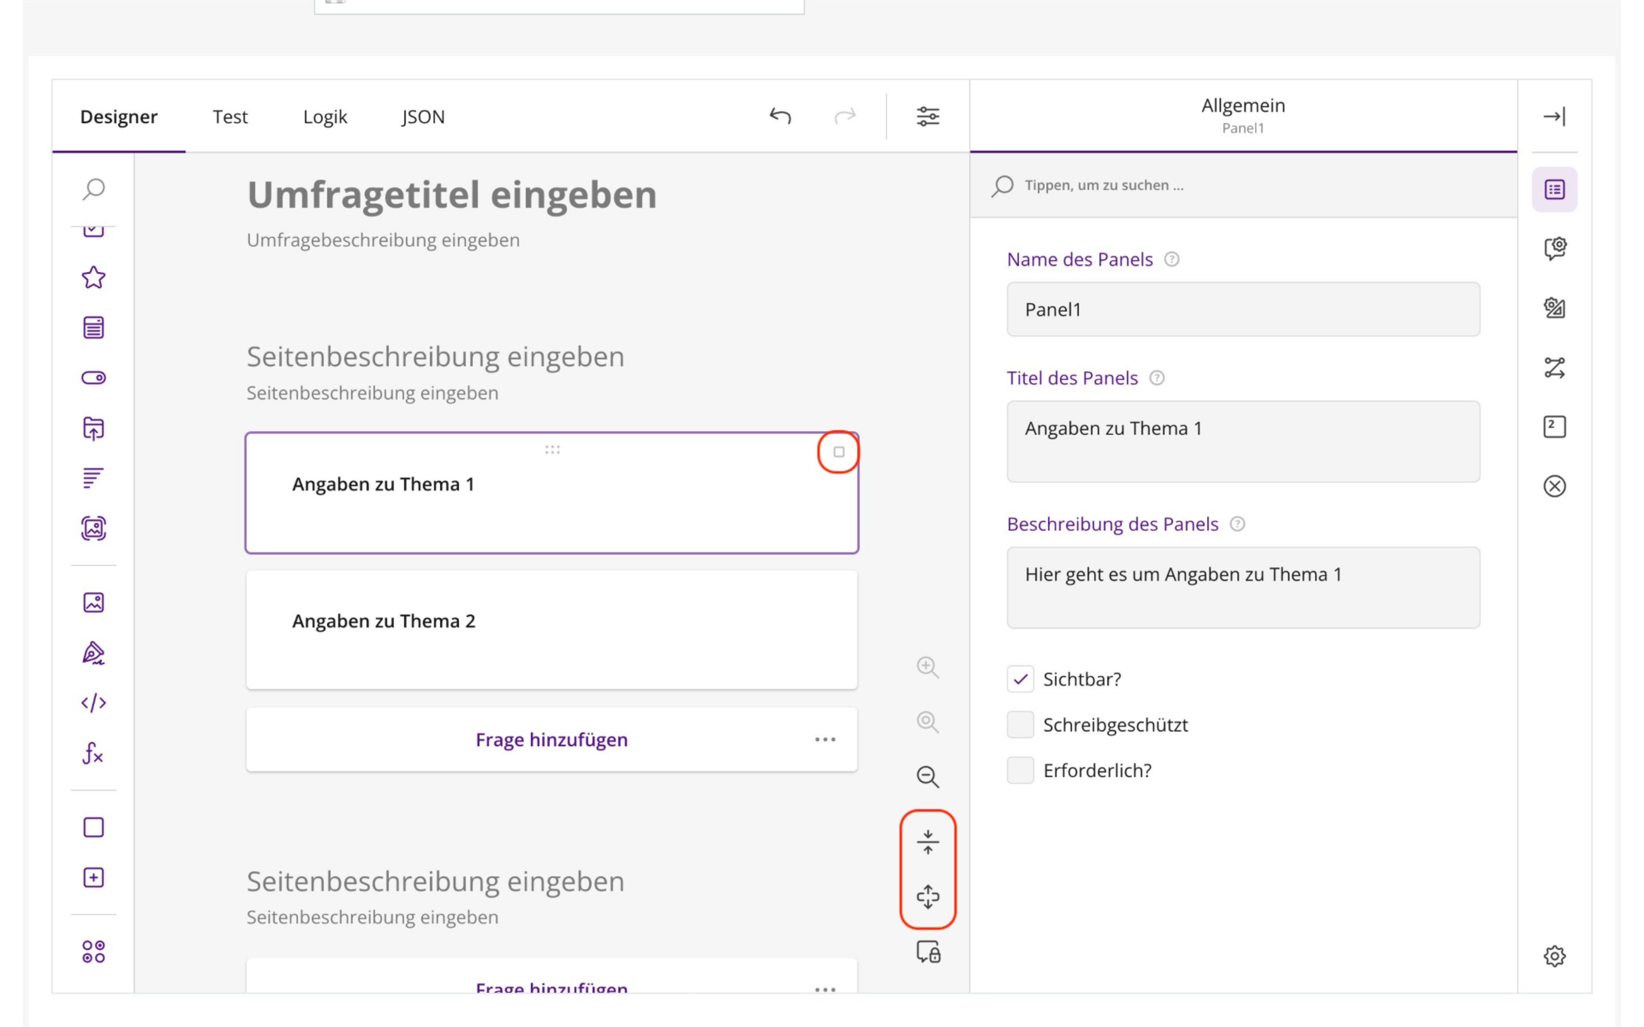Toggle the Sichtbar? checkbox
The height and width of the screenshot is (1027, 1644).
point(1020,678)
